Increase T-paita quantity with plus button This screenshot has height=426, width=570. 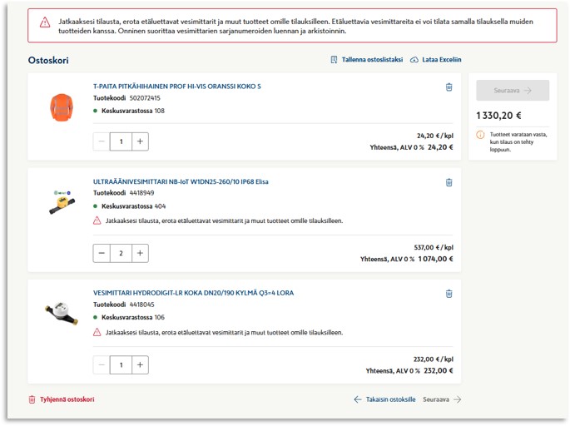tap(140, 141)
